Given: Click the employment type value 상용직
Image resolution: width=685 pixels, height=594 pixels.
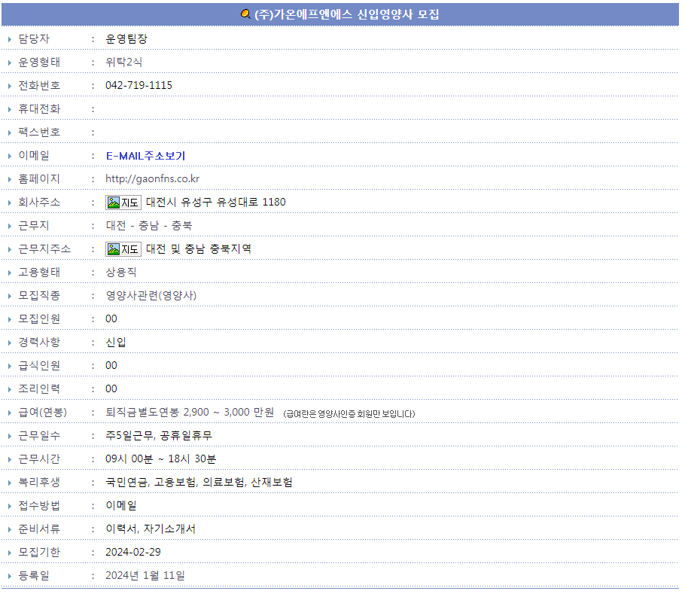Looking at the screenshot, I should (x=121, y=272).
